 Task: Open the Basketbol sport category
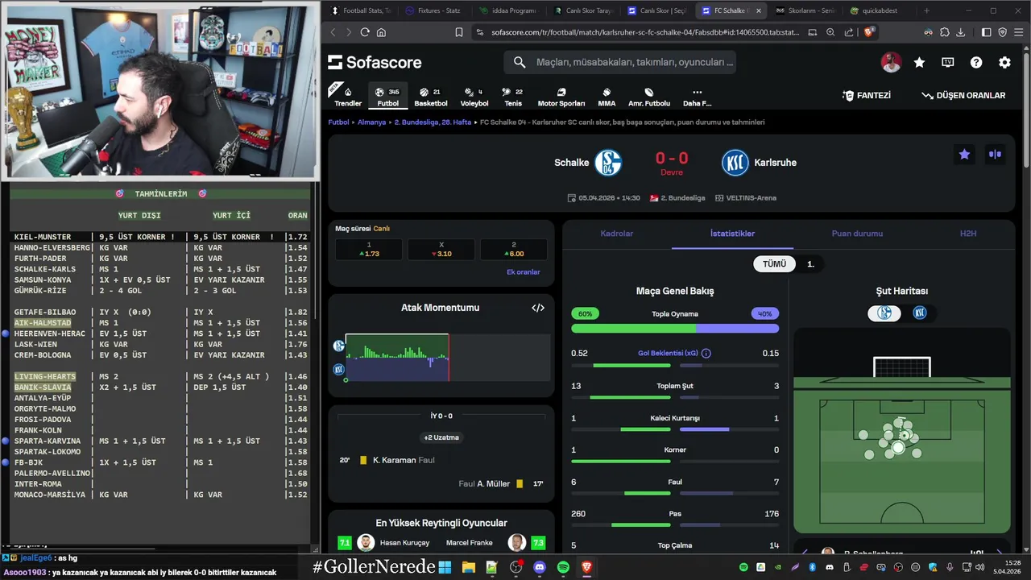[430, 97]
